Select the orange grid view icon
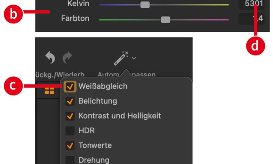This screenshot has width=273, height=164. tap(49, 91)
